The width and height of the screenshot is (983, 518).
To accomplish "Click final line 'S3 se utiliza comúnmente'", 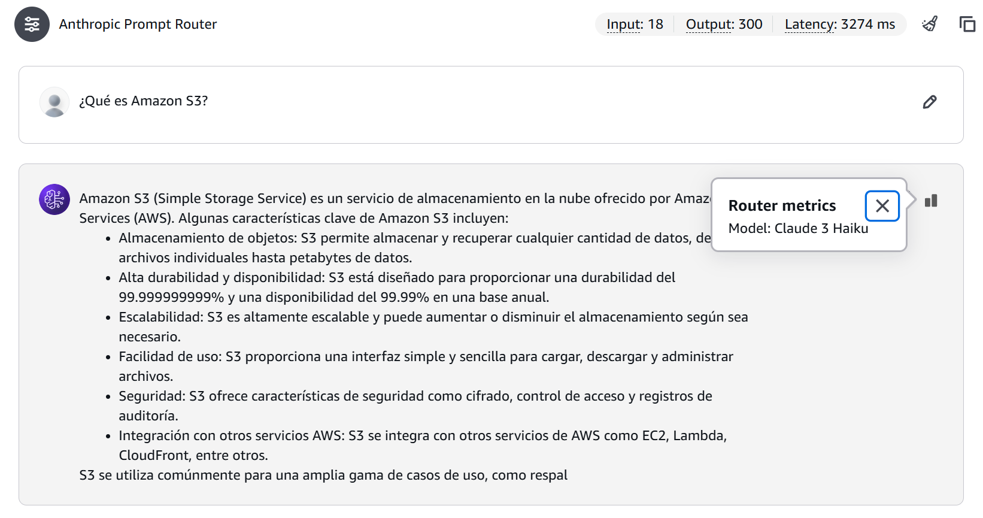I will click(323, 475).
